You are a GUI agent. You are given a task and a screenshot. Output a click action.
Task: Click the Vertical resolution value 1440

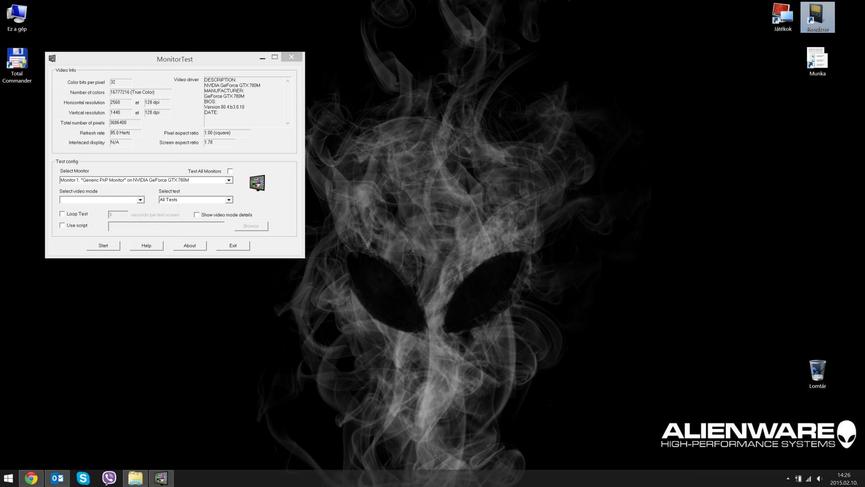coord(121,113)
